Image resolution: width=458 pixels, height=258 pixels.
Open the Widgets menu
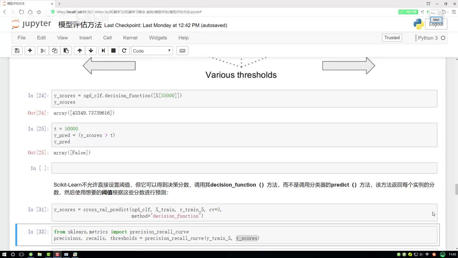[158, 38]
